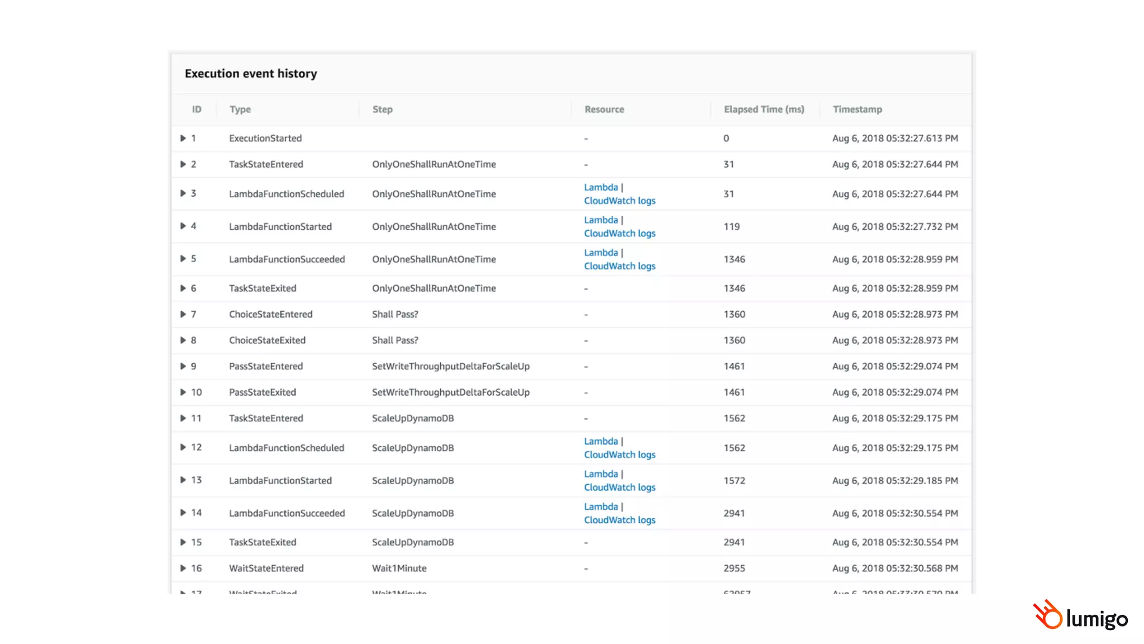Sort by ID column header
The image size is (1144, 644).
(x=197, y=110)
